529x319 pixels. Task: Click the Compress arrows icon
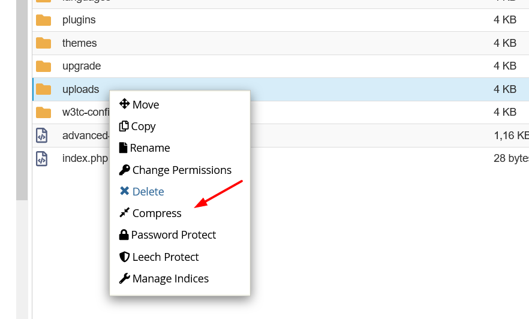[x=125, y=213]
